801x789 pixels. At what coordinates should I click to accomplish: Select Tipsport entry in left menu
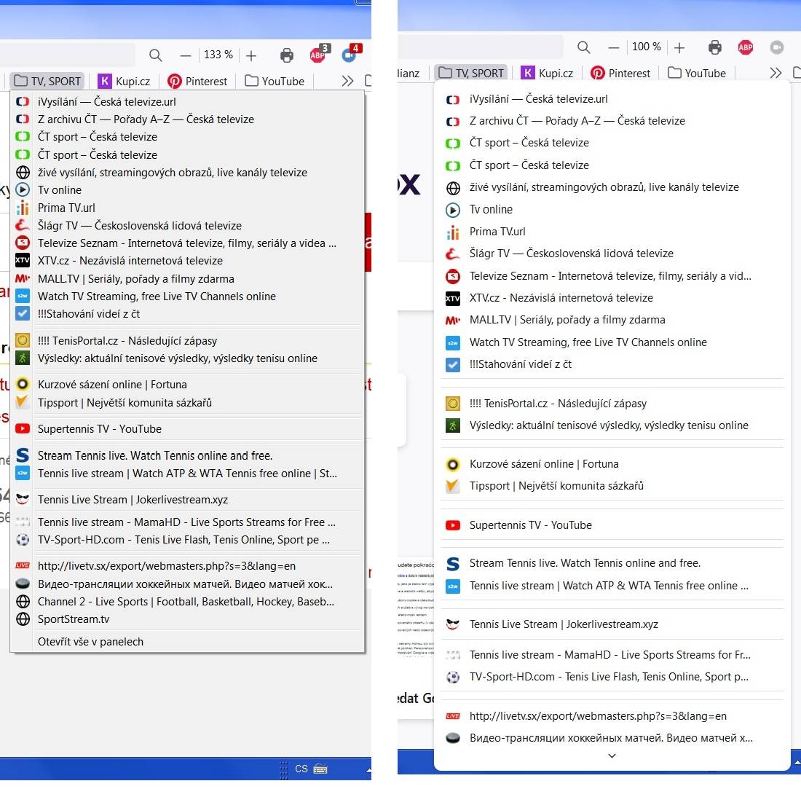click(187, 402)
